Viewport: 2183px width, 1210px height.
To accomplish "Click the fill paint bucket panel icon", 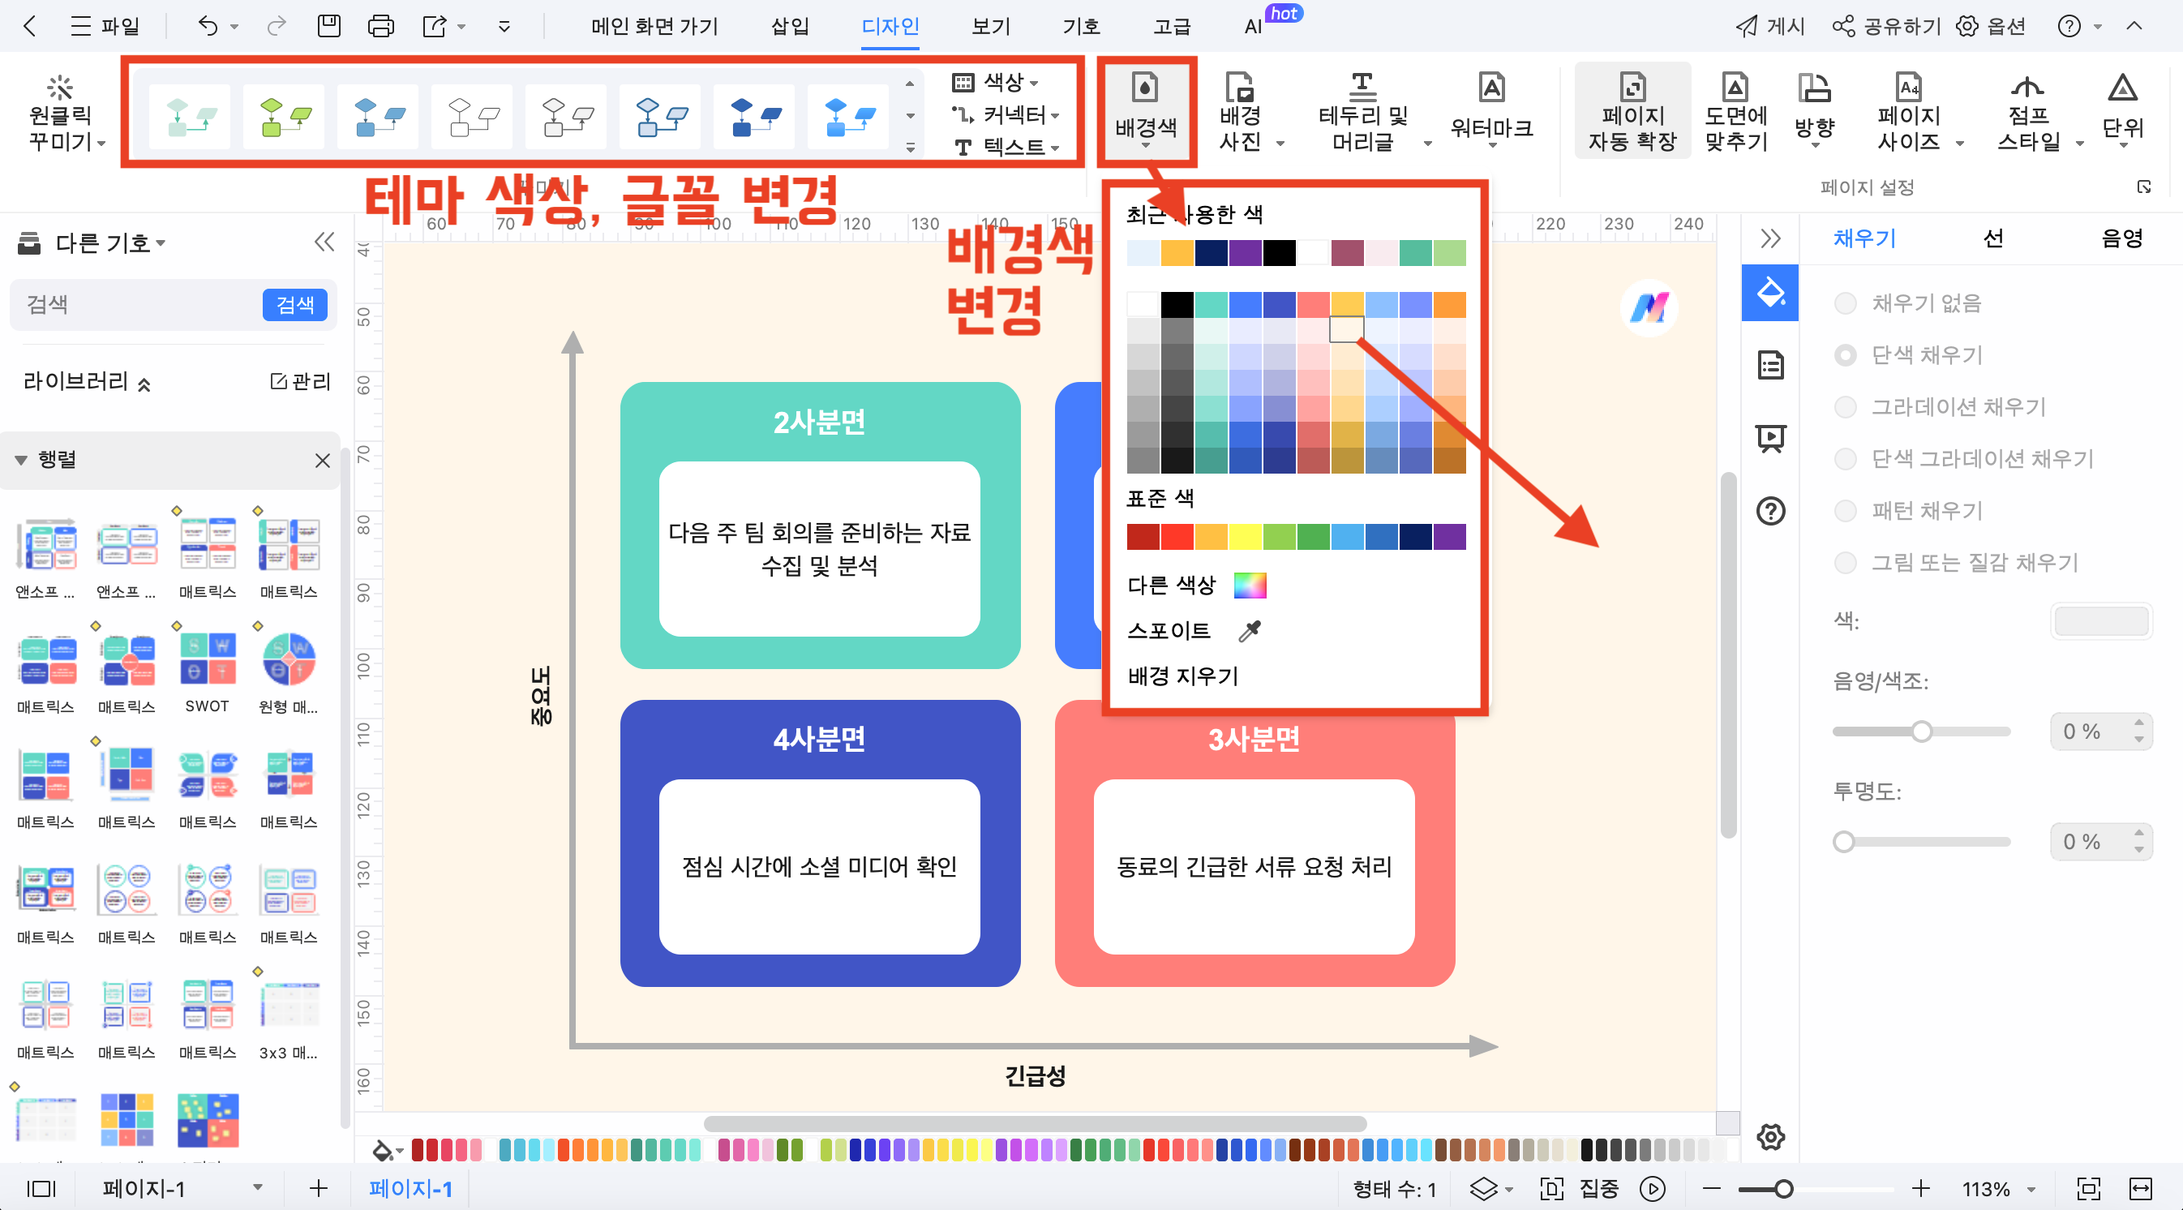I will pos(1770,292).
